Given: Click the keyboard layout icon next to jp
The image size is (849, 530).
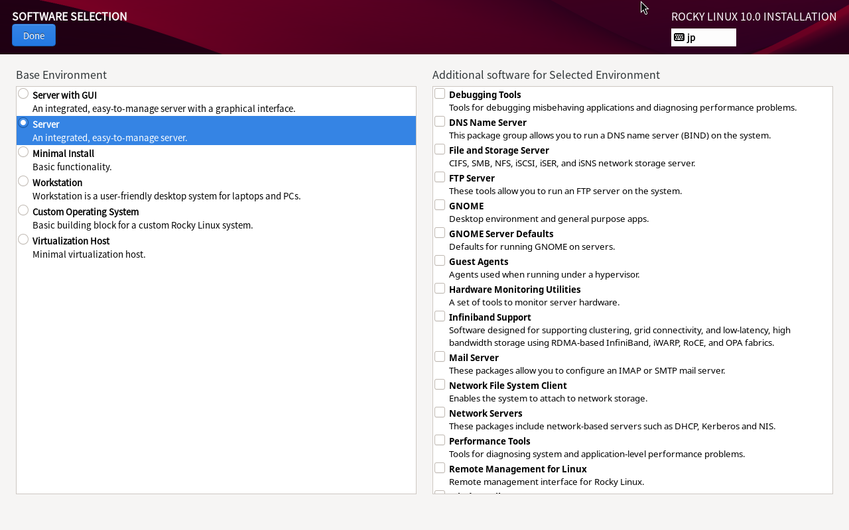Looking at the screenshot, I should coord(679,37).
